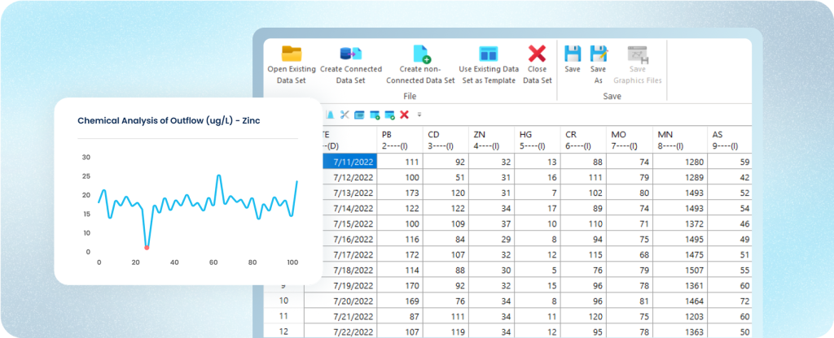Save the data set with the floppy icon

pyautogui.click(x=573, y=54)
